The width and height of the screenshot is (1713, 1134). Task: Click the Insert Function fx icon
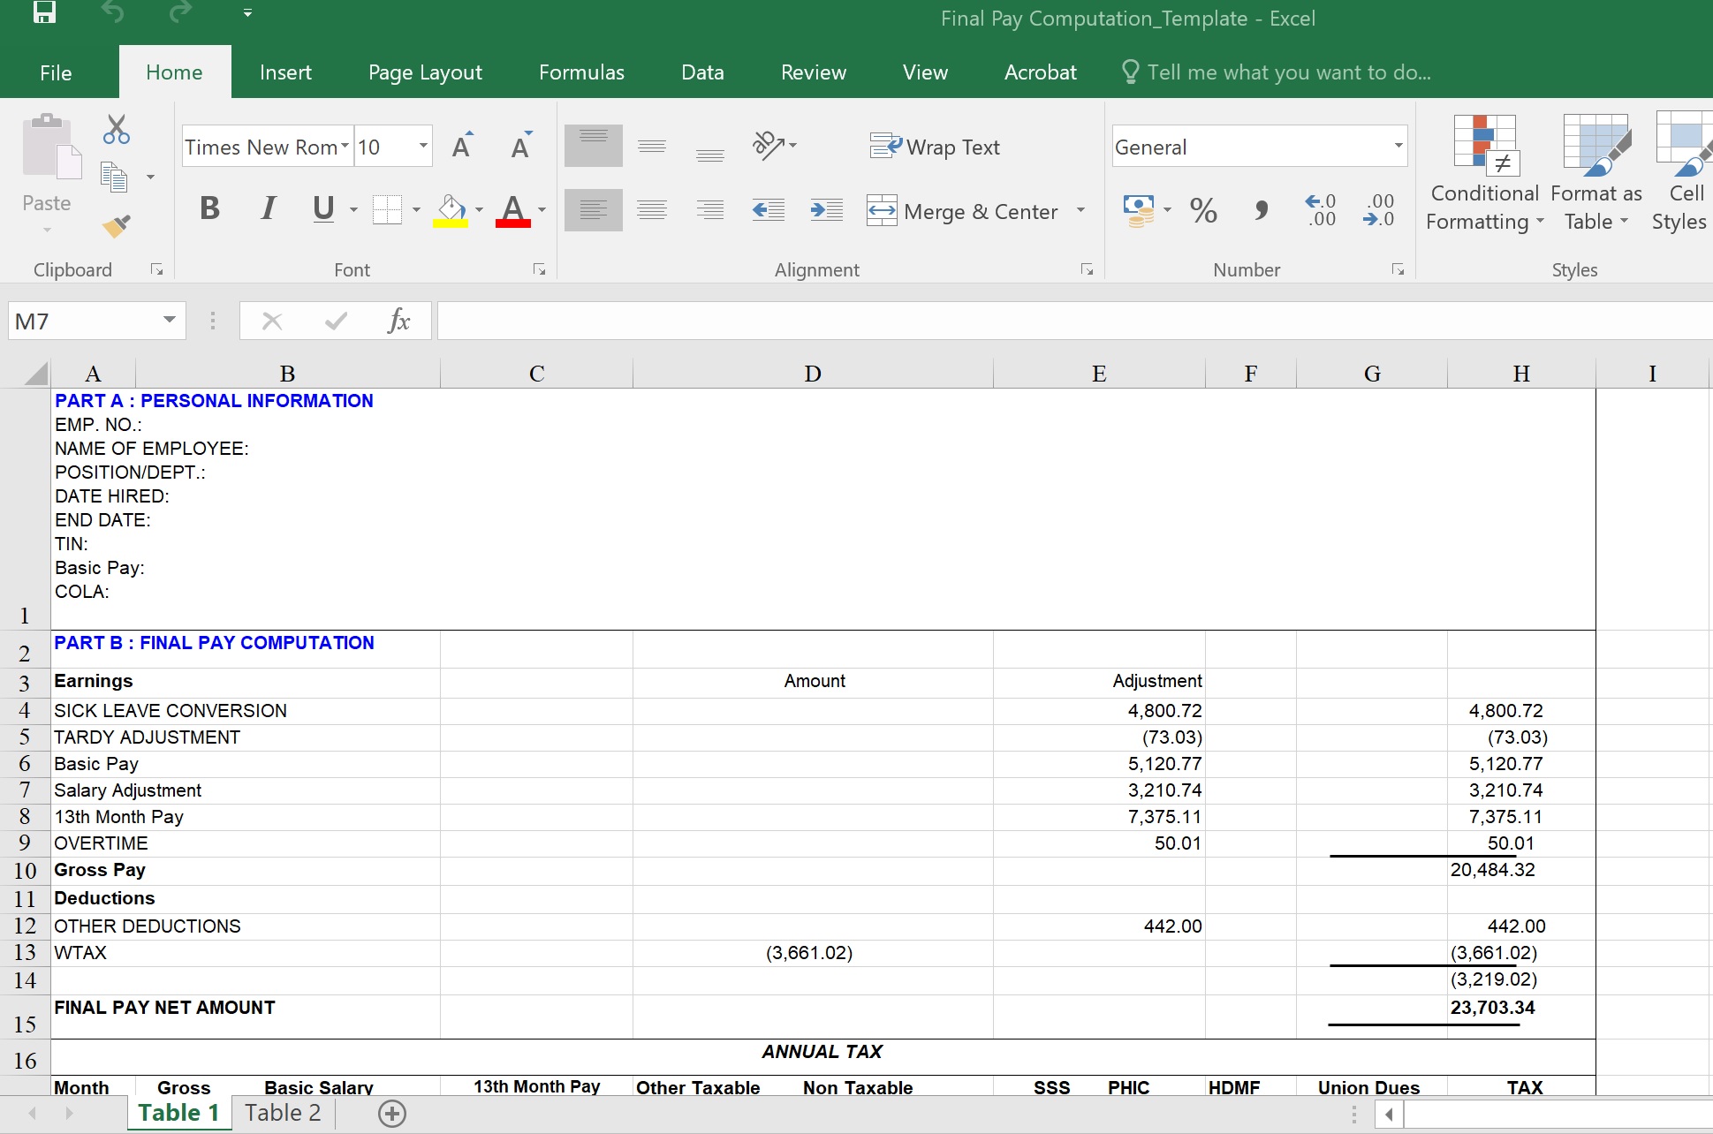399,321
